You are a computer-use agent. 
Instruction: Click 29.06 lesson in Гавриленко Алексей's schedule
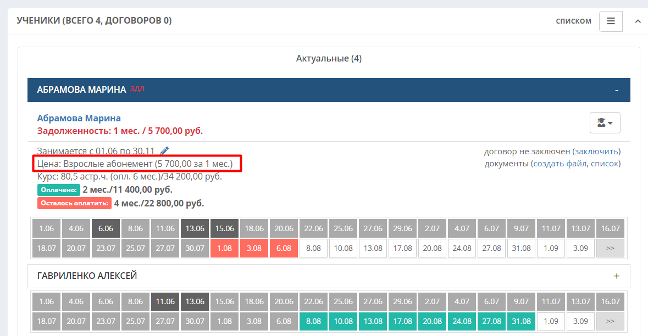402,301
